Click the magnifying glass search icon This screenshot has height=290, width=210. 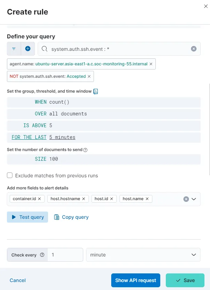44,48
